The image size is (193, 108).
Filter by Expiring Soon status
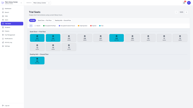tap(83, 26)
